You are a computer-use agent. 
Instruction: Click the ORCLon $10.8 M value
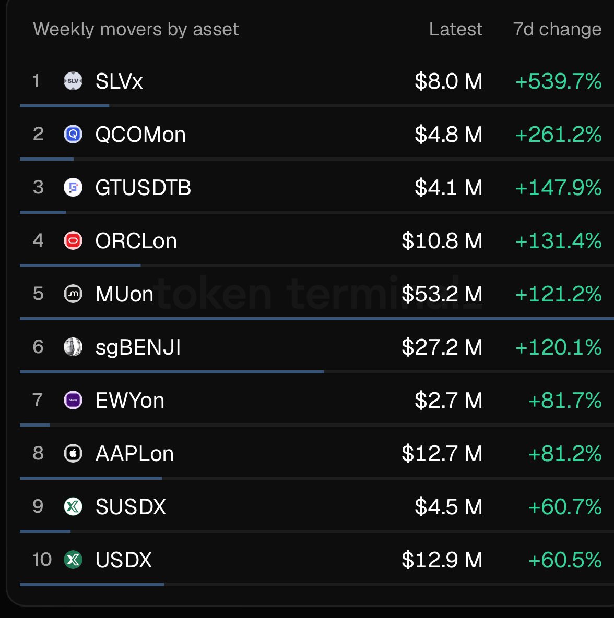tap(442, 241)
